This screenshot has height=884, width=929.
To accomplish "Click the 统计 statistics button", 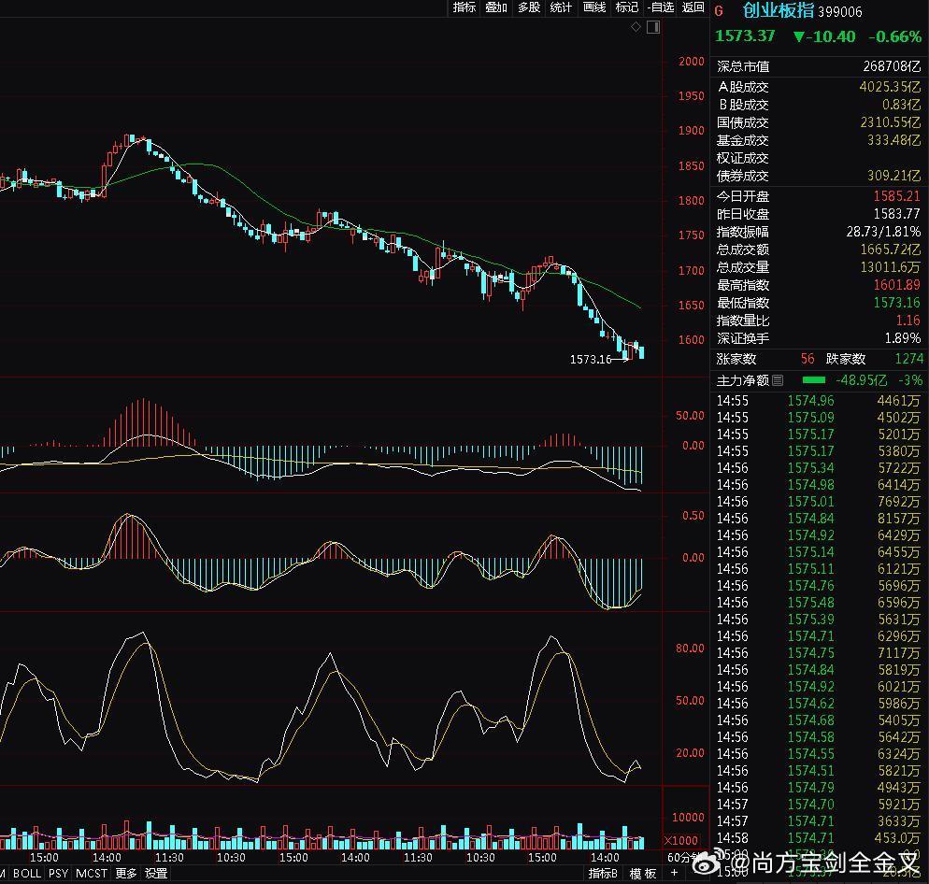I will click(x=561, y=7).
